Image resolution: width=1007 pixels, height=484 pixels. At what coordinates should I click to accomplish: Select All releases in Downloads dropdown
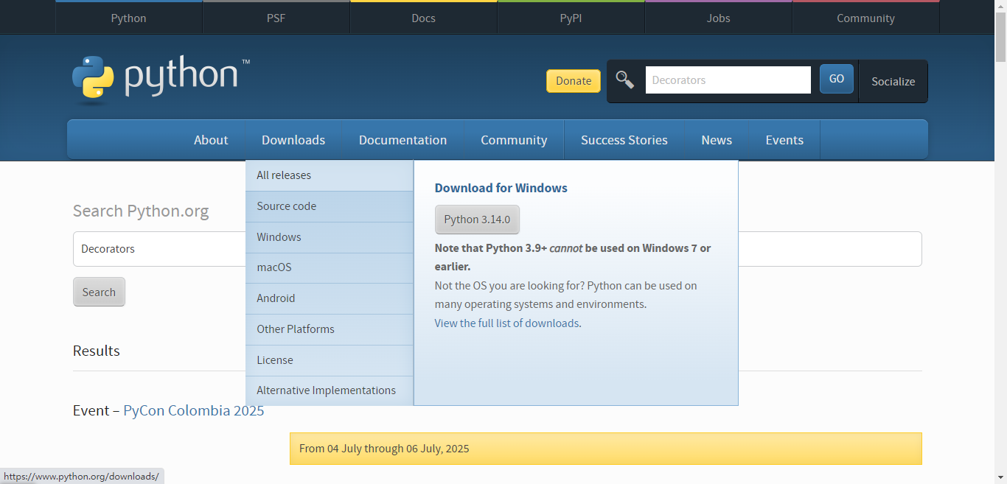click(330, 175)
